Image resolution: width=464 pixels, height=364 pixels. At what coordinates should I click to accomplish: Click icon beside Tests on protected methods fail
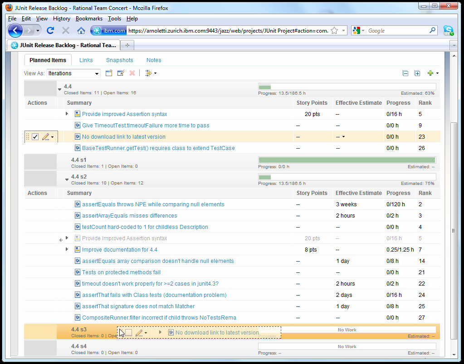[x=77, y=272]
